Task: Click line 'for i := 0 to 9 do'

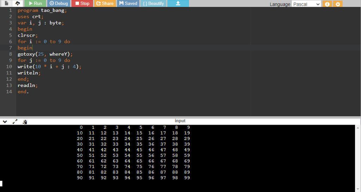Action: (44, 41)
